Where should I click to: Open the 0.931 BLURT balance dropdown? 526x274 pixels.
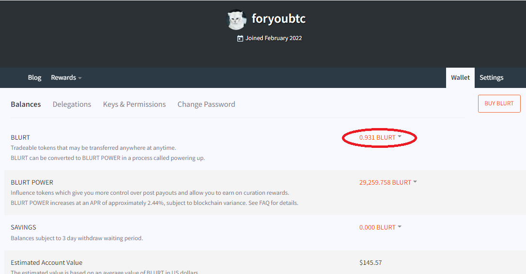pos(380,138)
